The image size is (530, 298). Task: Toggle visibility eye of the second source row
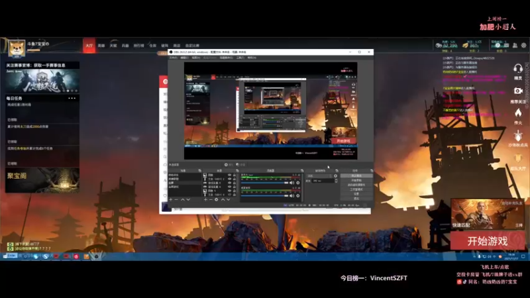click(229, 179)
